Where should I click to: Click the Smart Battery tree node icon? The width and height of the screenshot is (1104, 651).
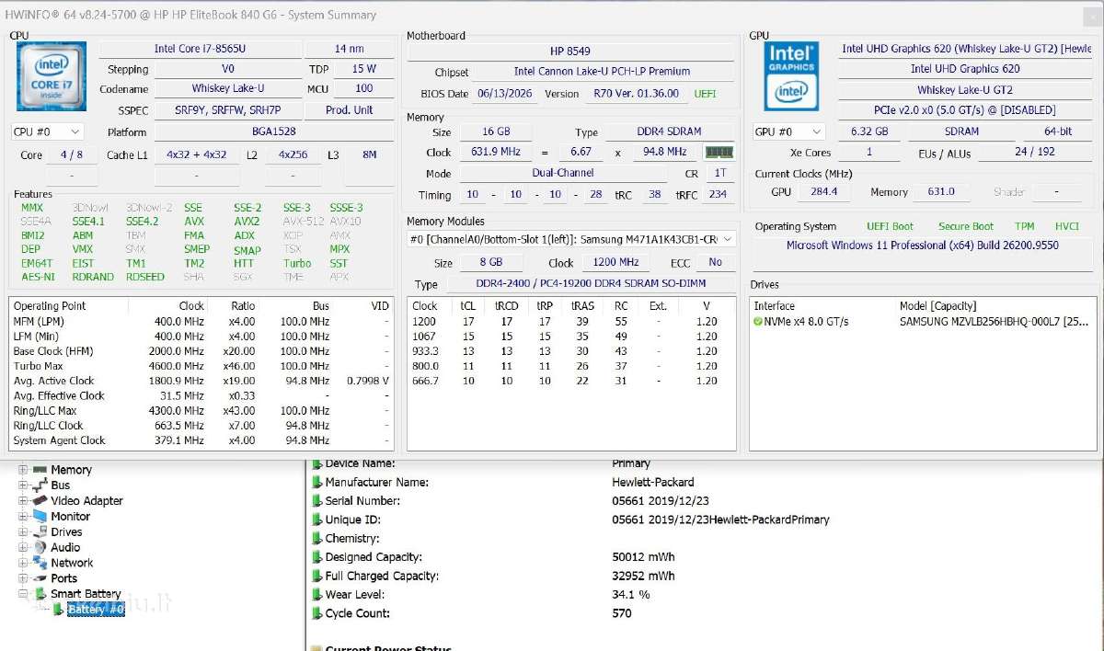[x=40, y=594]
